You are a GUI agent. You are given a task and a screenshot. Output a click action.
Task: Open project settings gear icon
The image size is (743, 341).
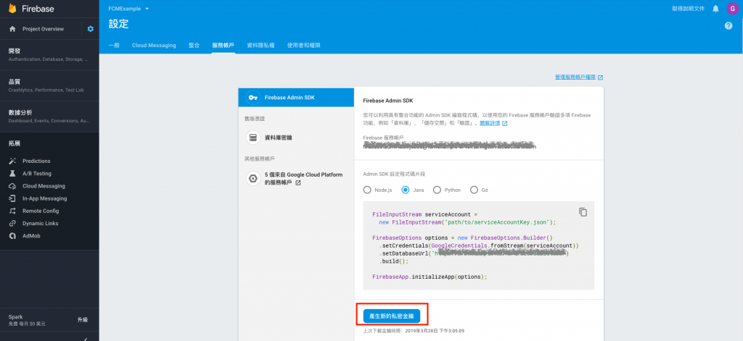91,29
